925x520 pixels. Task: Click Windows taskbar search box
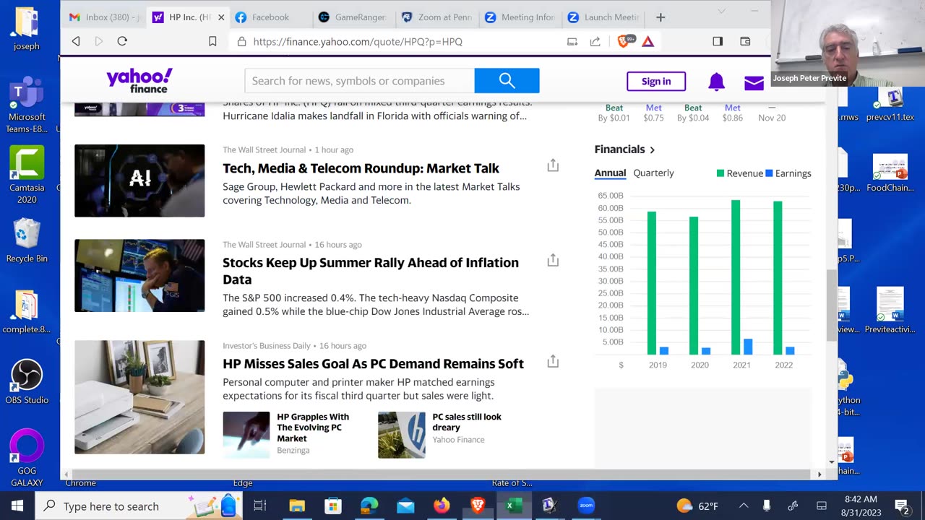tap(137, 506)
